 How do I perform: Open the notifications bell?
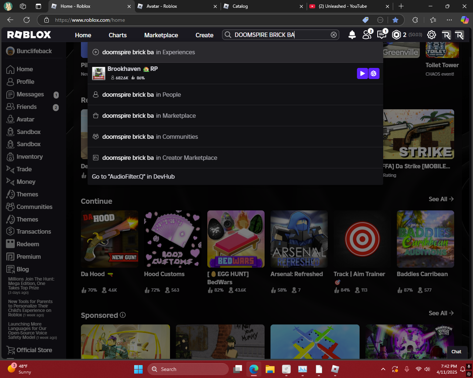(352, 35)
